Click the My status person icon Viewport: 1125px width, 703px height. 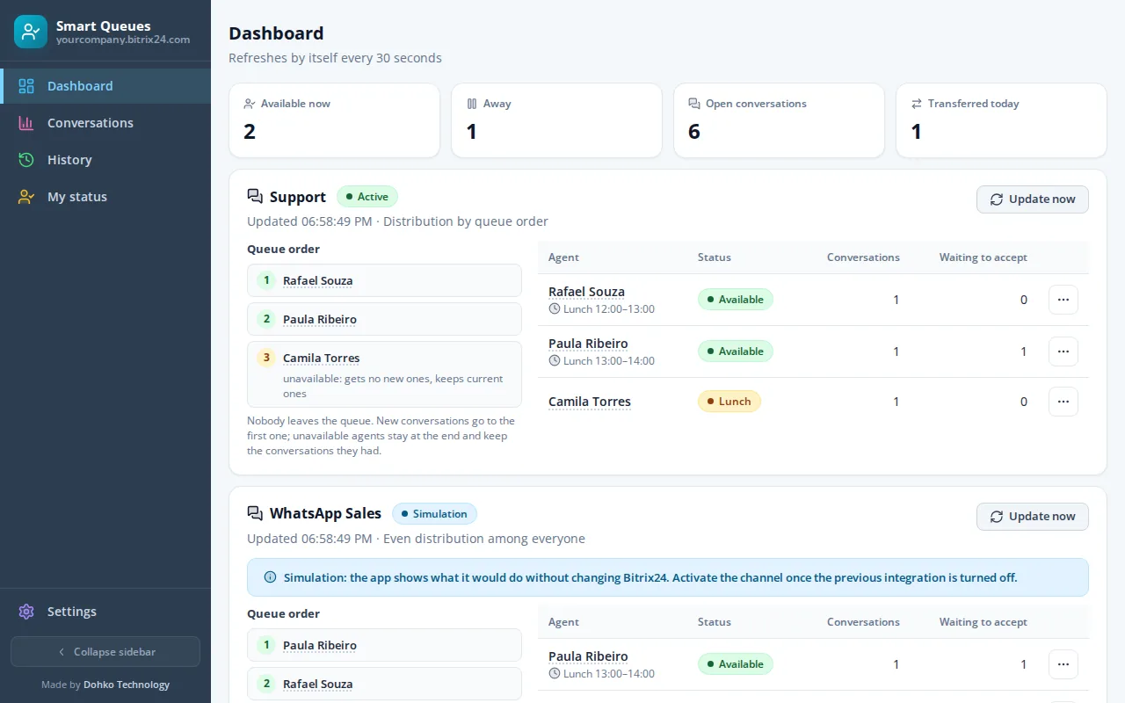coord(26,197)
